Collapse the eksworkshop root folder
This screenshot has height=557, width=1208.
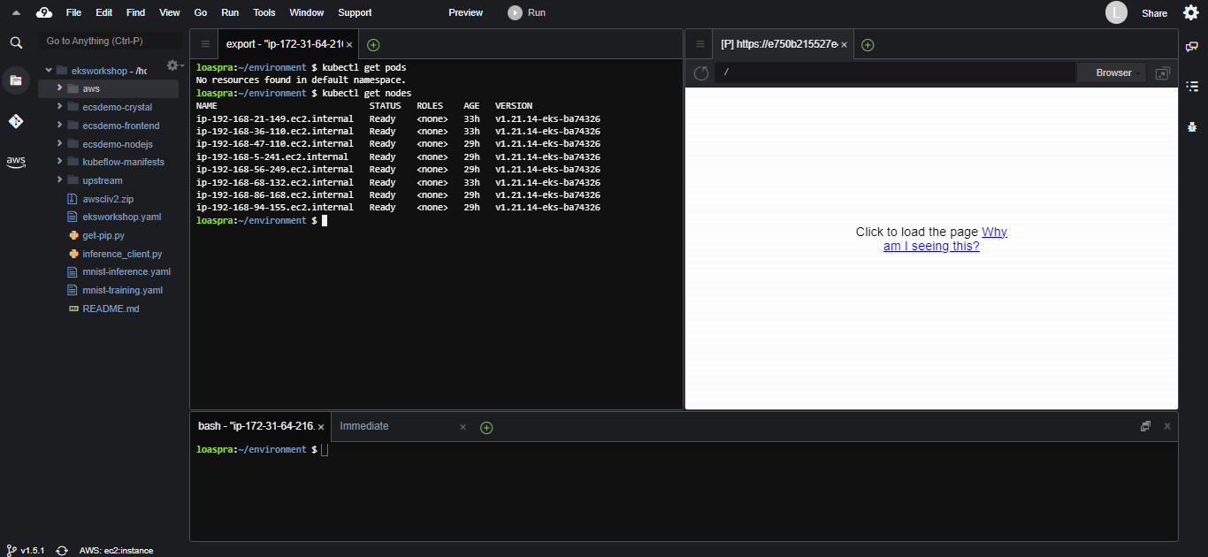[x=49, y=68]
